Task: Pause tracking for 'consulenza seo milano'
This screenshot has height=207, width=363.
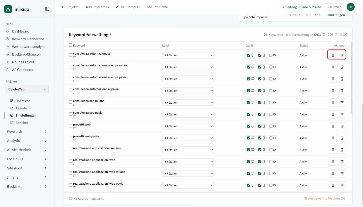Action: coord(333,102)
